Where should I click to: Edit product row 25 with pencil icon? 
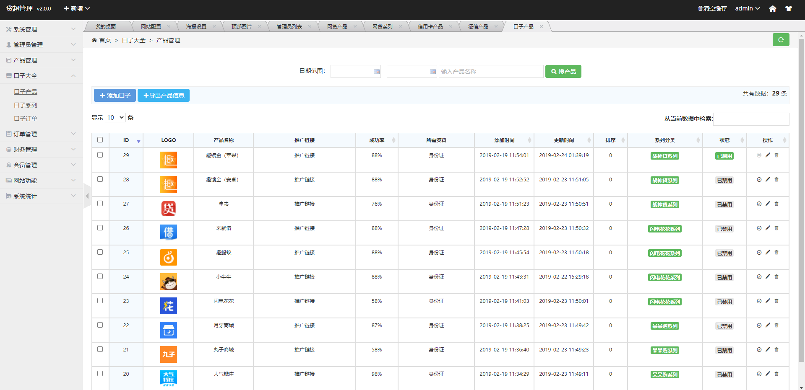click(768, 252)
